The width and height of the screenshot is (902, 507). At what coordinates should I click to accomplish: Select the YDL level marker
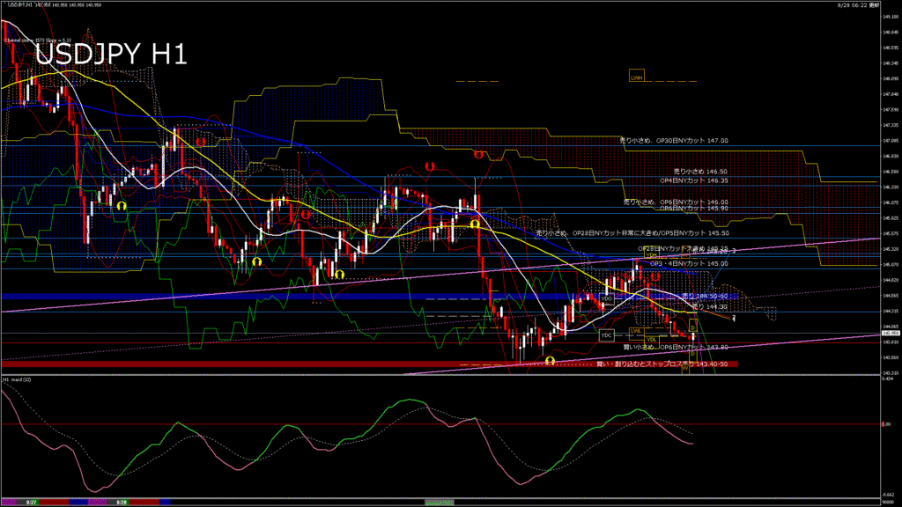[651, 339]
